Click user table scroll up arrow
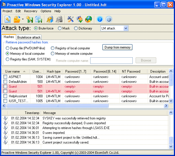This screenshot has width=175, height=156. coord(171,71)
